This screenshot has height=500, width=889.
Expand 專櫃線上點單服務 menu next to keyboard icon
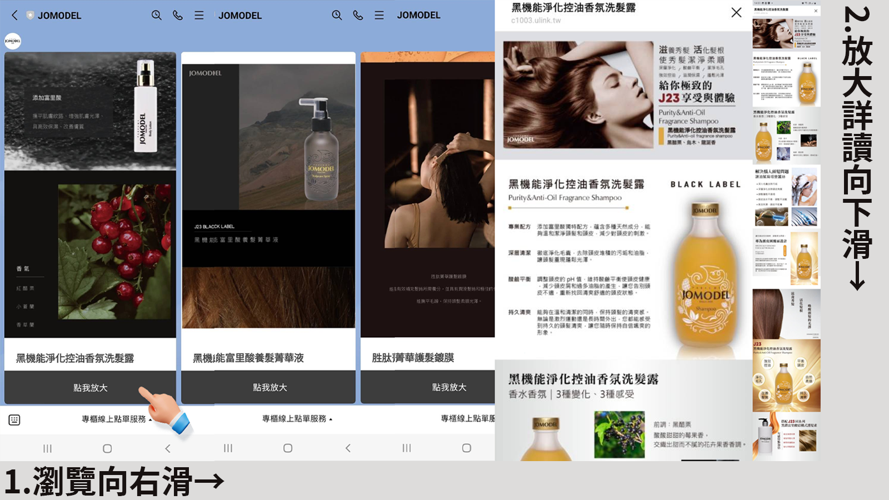(117, 419)
